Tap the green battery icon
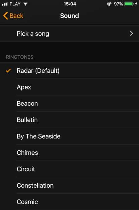Screen dimensions: 139x210 [x=129, y=4]
